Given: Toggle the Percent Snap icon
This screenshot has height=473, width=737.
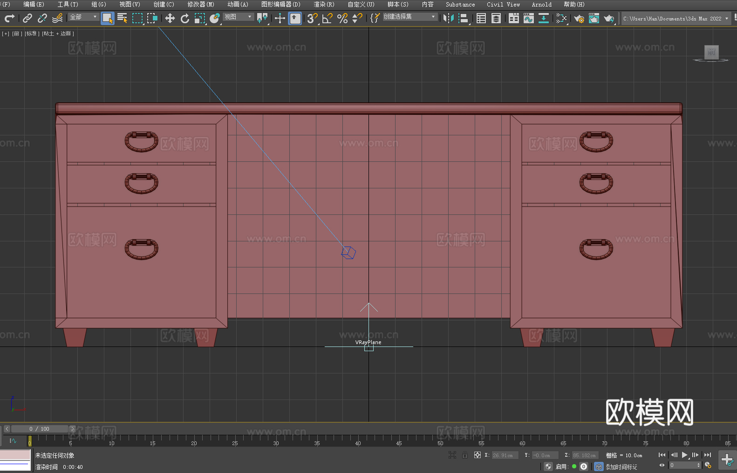Looking at the screenshot, I should tap(342, 18).
